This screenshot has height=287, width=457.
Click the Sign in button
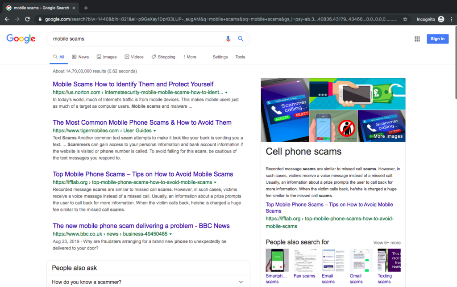click(x=437, y=39)
